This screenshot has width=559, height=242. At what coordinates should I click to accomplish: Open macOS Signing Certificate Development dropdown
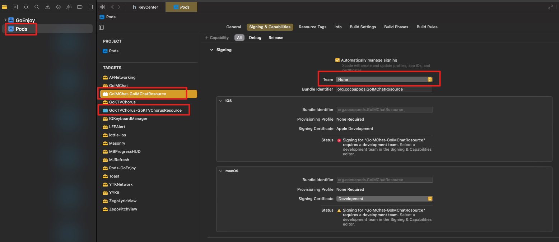coord(384,199)
